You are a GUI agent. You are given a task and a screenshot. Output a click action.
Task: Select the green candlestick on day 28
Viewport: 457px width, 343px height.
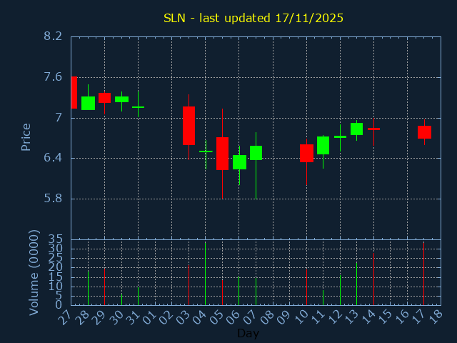pyautogui.click(x=88, y=103)
